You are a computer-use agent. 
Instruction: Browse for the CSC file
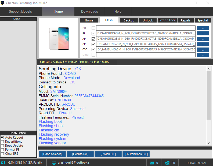(203, 50)
